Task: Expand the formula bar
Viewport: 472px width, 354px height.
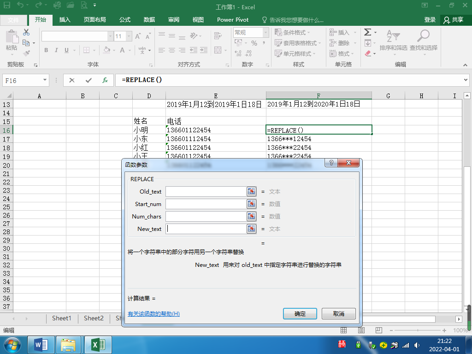Action: pyautogui.click(x=466, y=80)
